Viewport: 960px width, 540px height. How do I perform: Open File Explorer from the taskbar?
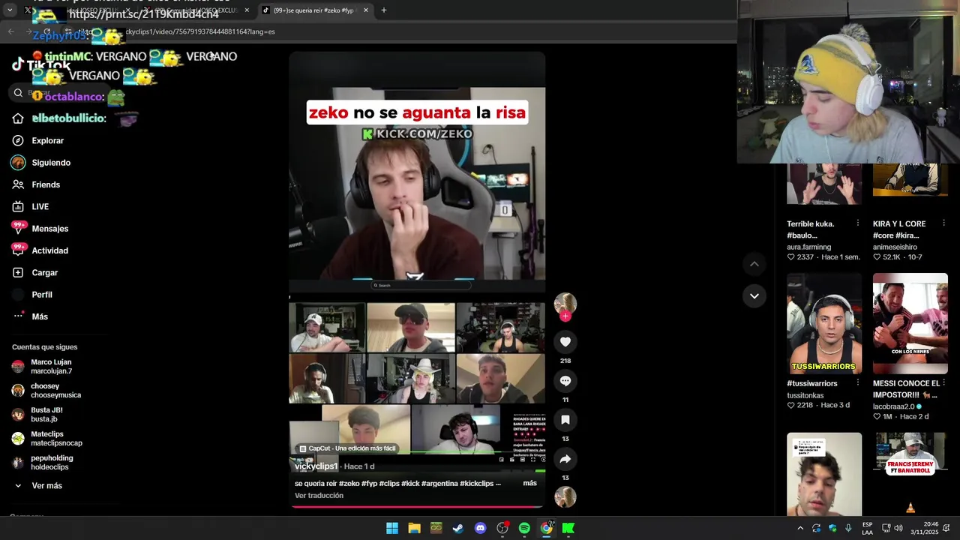[414, 528]
